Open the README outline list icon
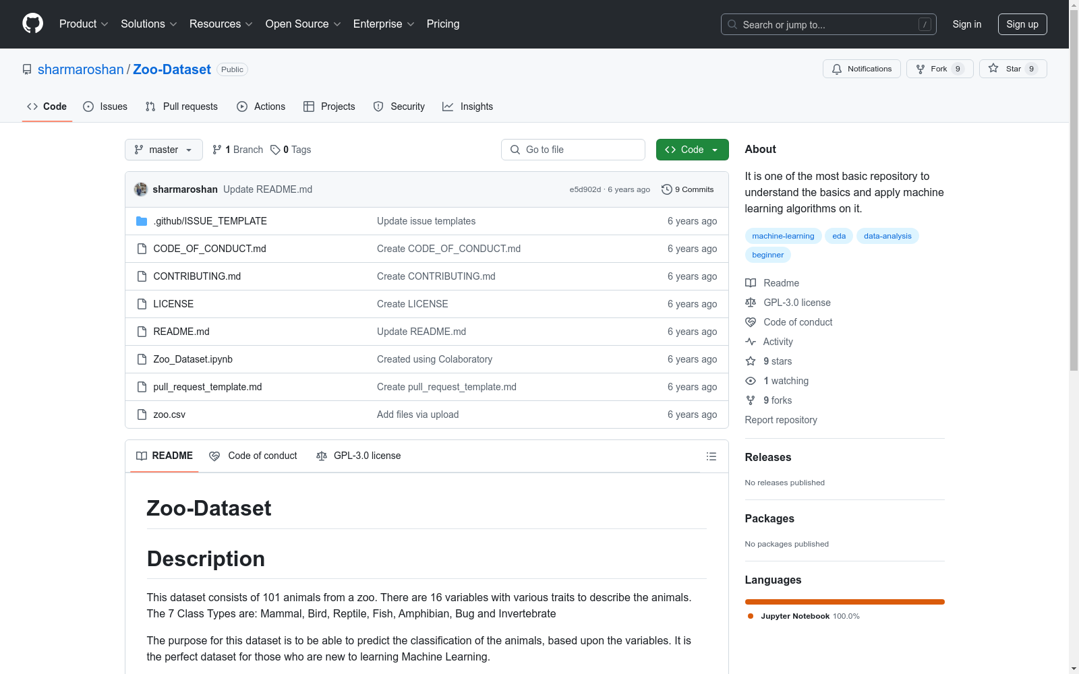 [711, 456]
